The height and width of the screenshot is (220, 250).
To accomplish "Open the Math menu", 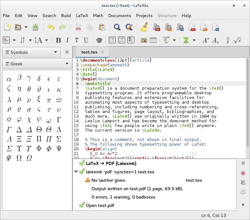I will click(x=98, y=16).
